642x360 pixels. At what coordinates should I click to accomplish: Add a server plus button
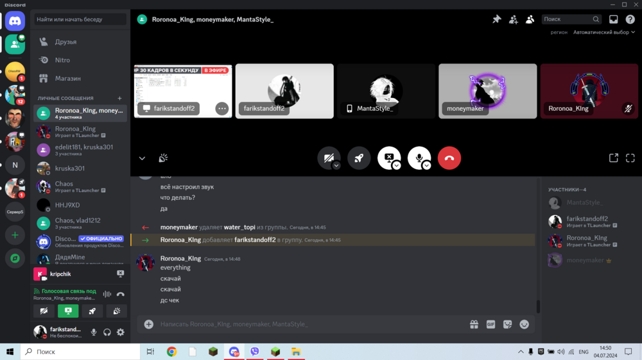point(15,235)
